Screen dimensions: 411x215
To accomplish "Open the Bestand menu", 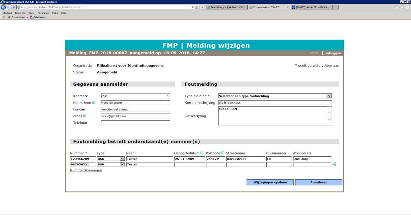I will (8, 13).
